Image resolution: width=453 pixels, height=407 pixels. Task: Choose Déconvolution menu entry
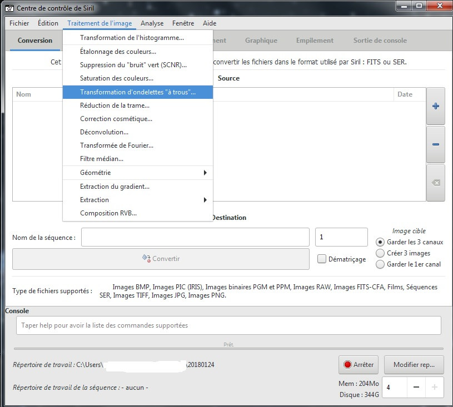point(138,132)
